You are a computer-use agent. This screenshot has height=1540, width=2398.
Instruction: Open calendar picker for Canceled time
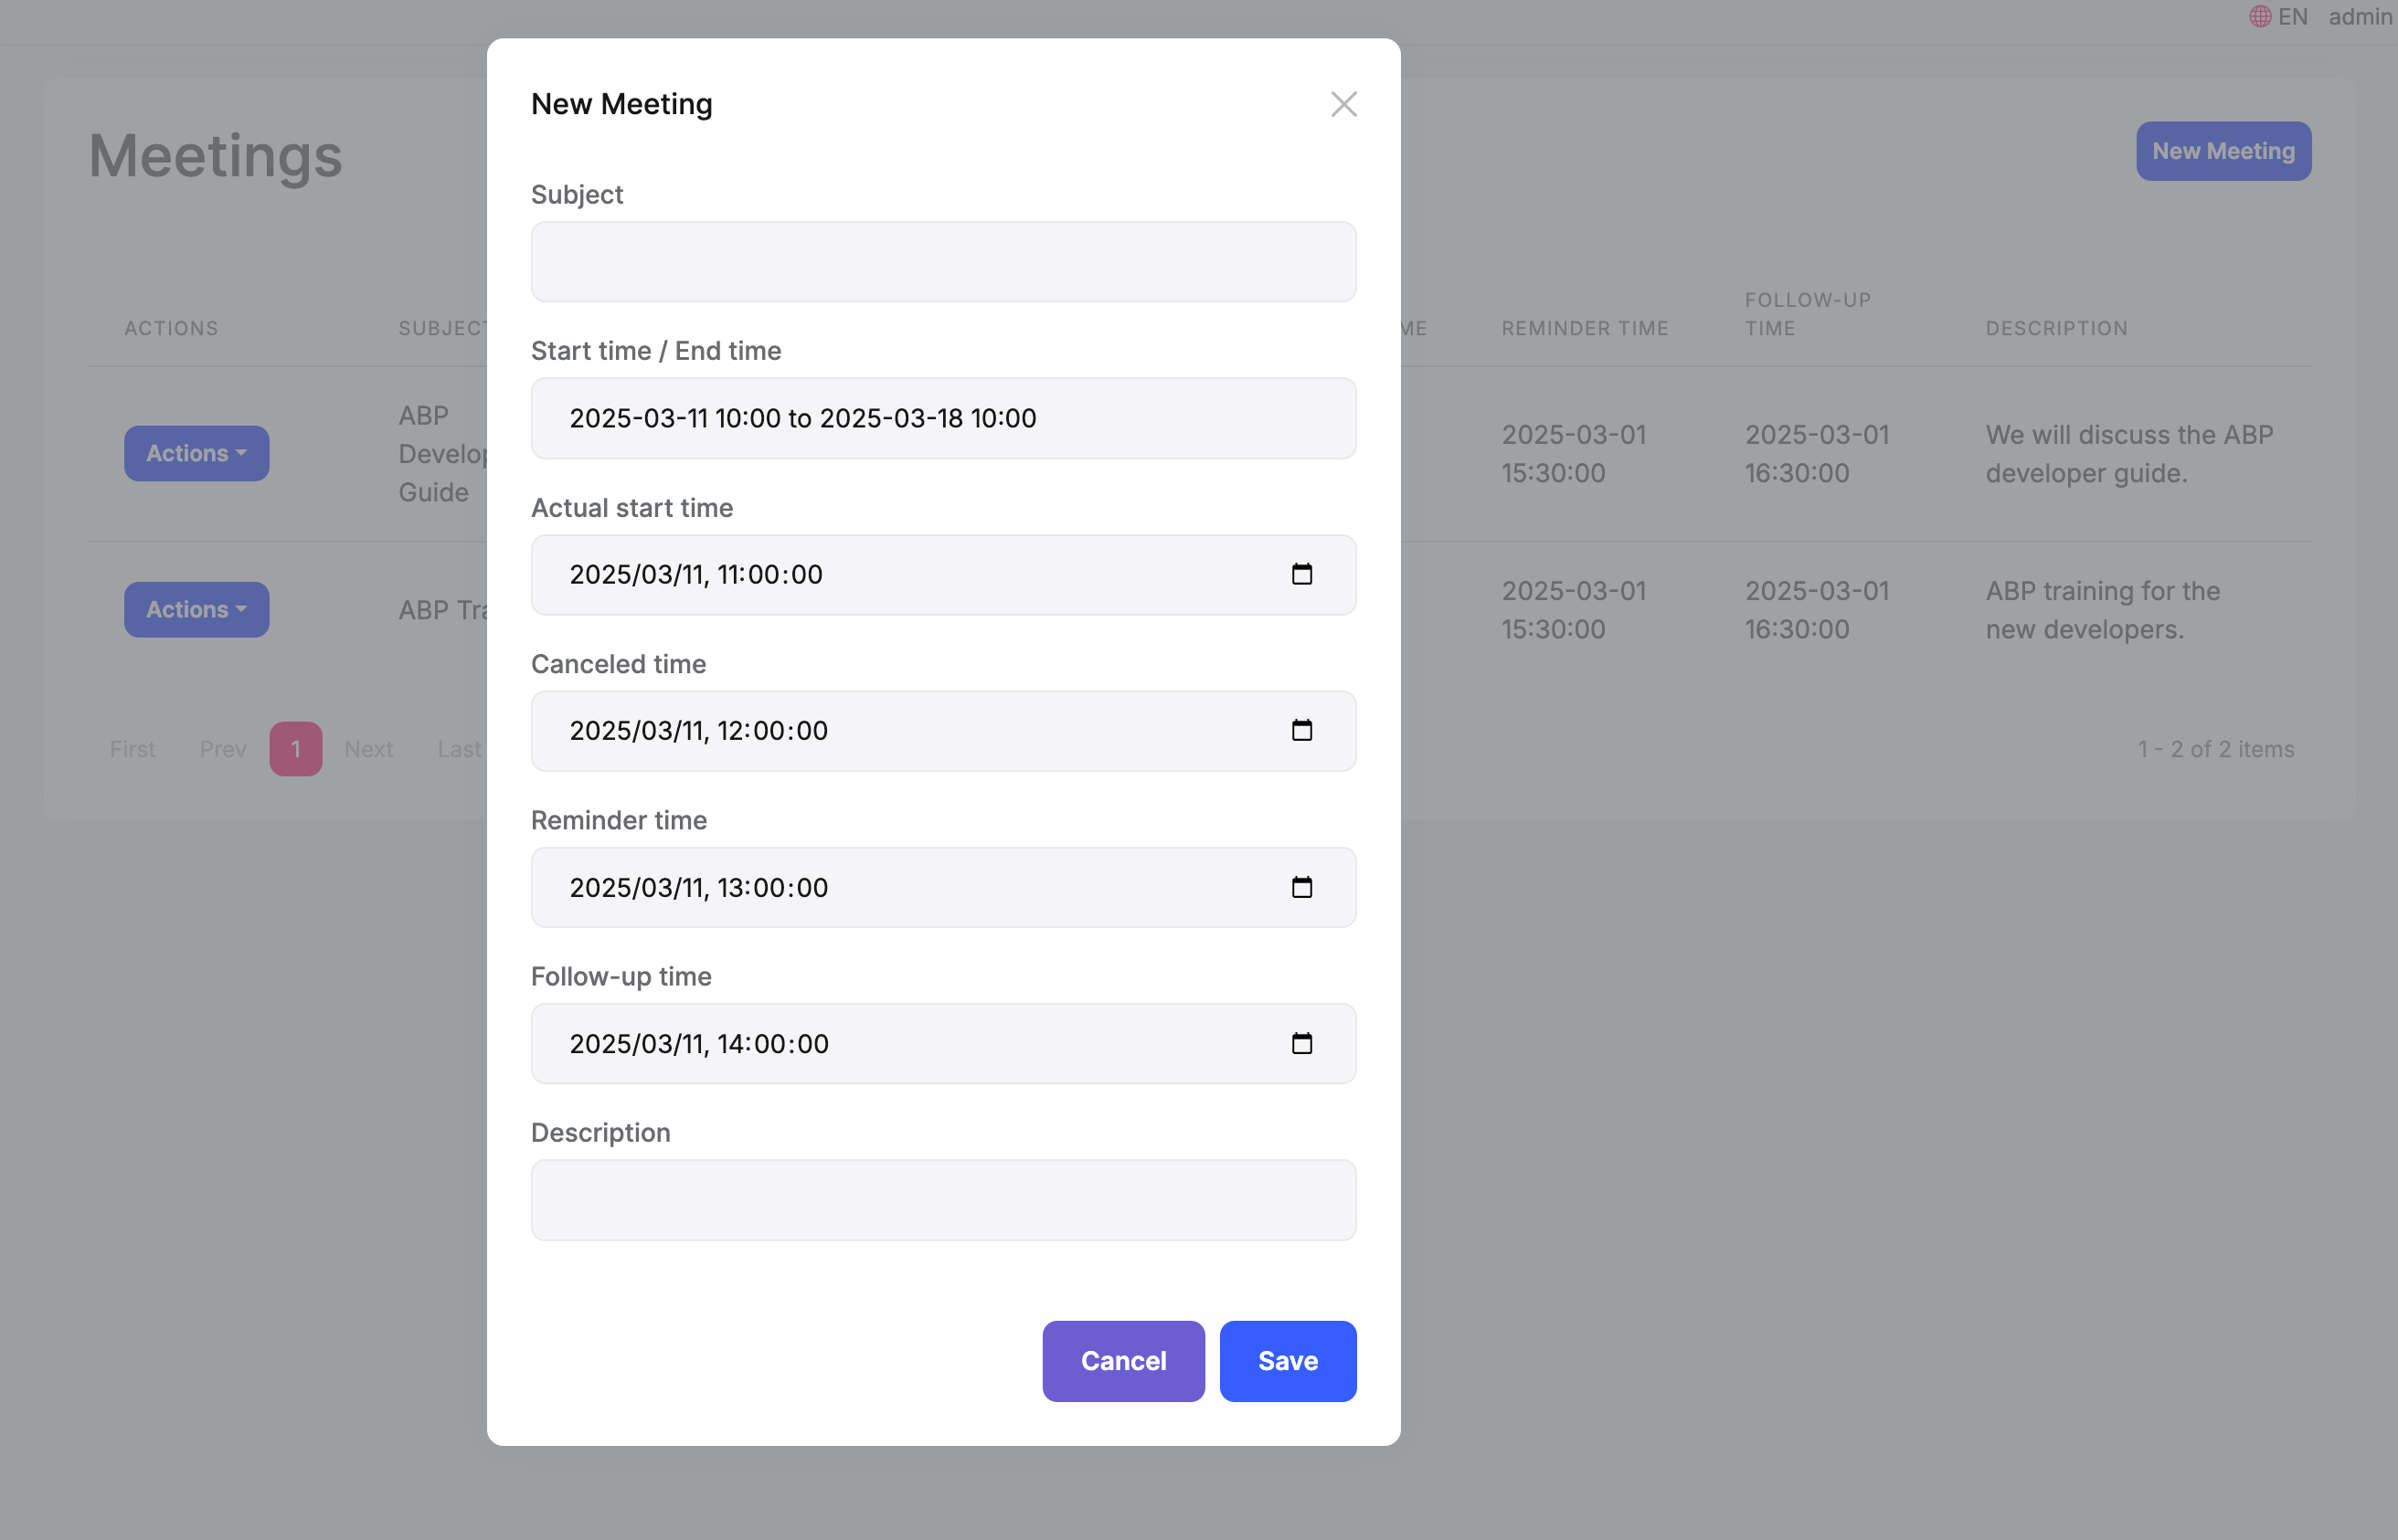(1301, 730)
